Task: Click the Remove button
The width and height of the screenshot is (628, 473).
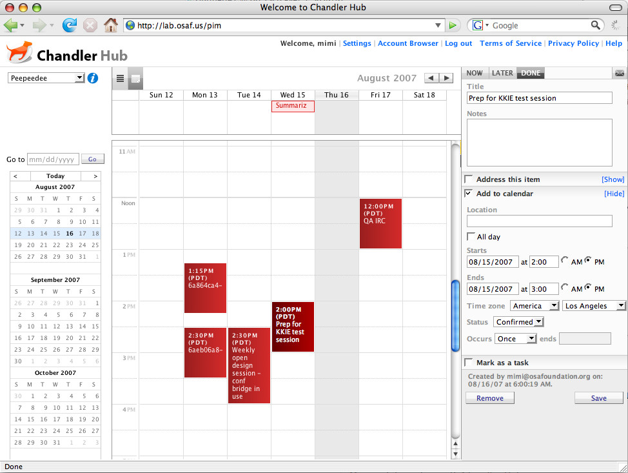Action: click(x=490, y=398)
